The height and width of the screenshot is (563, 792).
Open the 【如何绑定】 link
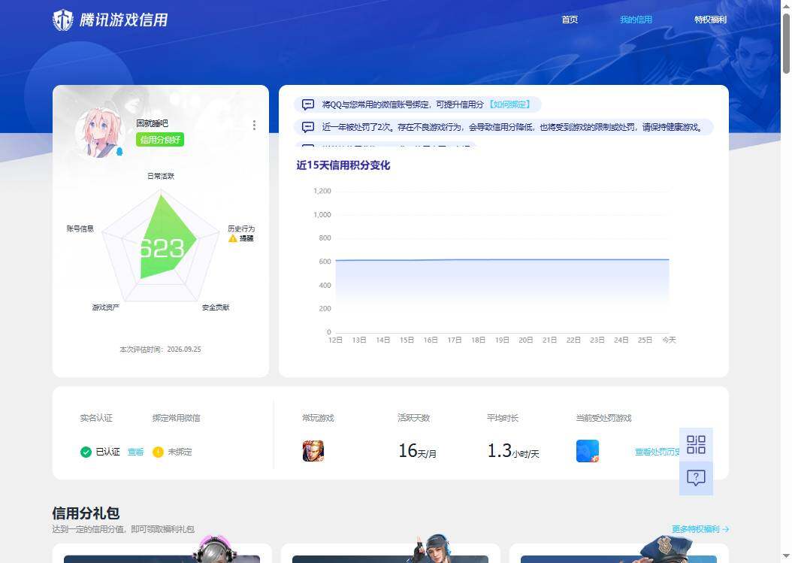pos(509,104)
